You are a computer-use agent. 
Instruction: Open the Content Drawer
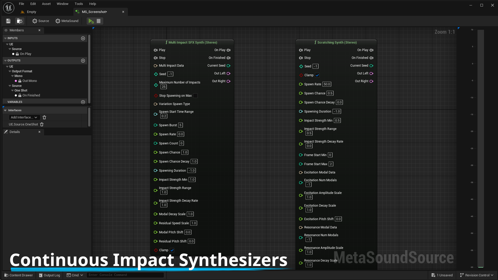[18, 275]
